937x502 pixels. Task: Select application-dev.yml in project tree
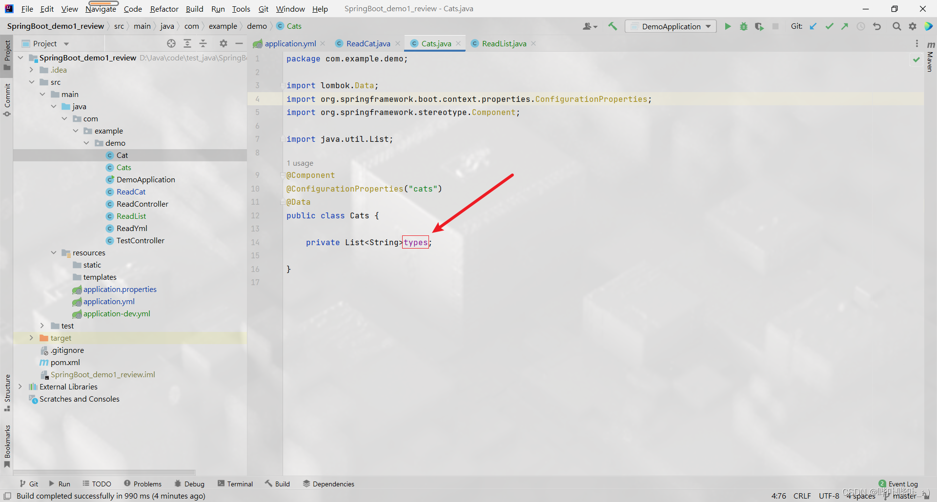pos(116,313)
